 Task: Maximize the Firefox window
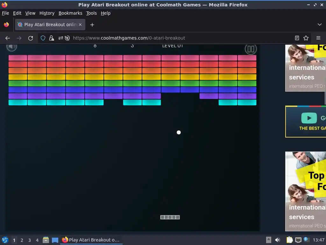(x=315, y=4)
